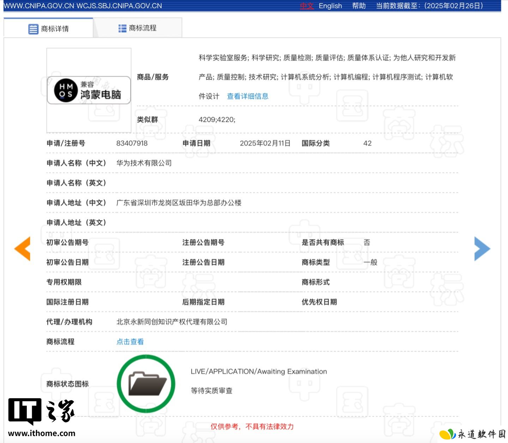This screenshot has width=508, height=443.
Task: Click the 商标状态图标 label
Action: pyautogui.click(x=67, y=384)
